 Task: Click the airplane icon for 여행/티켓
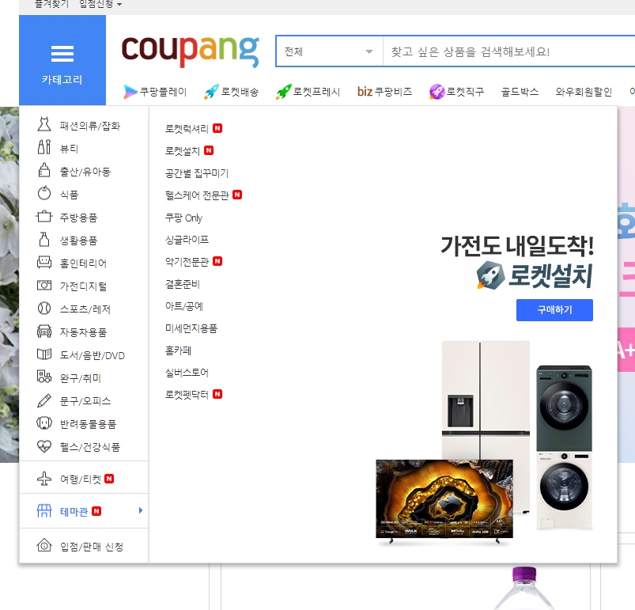(44, 479)
